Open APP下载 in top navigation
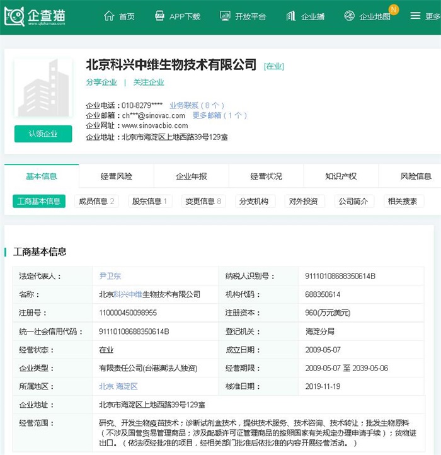Image resolution: width=441 pixels, height=455 pixels. tap(185, 16)
